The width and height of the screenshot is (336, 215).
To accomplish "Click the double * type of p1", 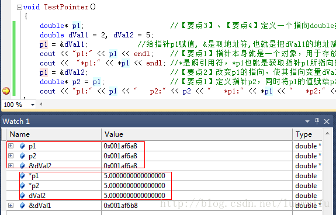I will 308,146.
